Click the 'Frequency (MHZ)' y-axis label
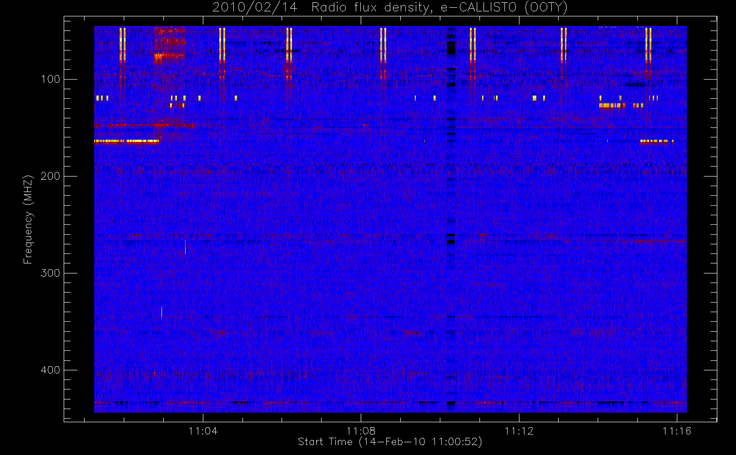The image size is (736, 455). click(28, 219)
